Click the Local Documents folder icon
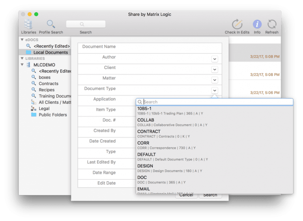303x221 pixels. [x=28, y=52]
